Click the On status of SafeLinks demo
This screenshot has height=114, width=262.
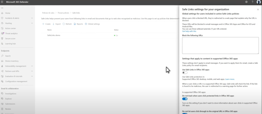pos(116,35)
